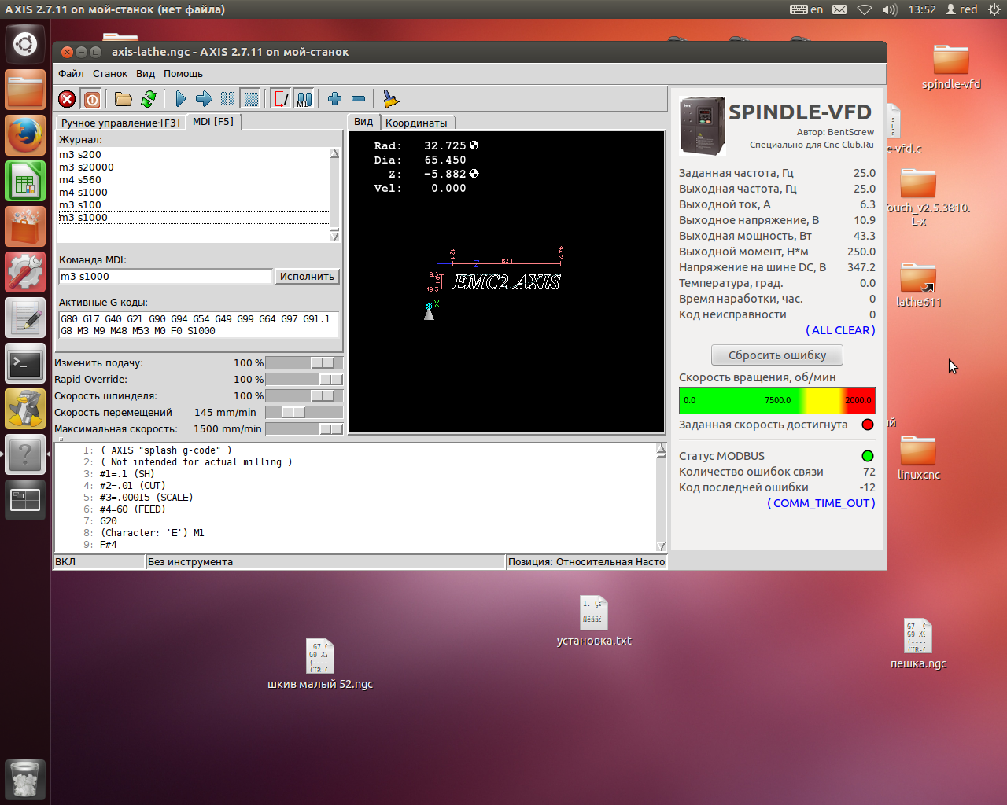The width and height of the screenshot is (1007, 805).
Task: Toggle the red emergency stop button
Action: tap(67, 99)
